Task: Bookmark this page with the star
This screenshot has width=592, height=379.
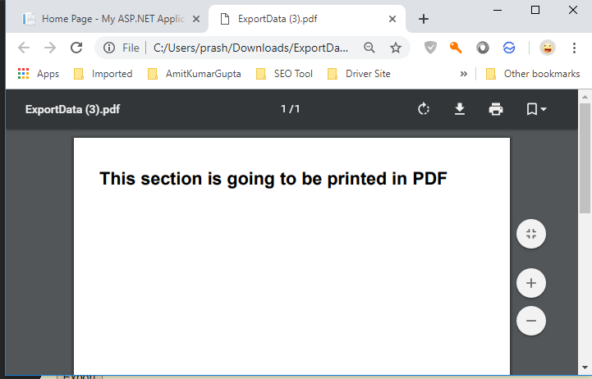Action: tap(395, 48)
